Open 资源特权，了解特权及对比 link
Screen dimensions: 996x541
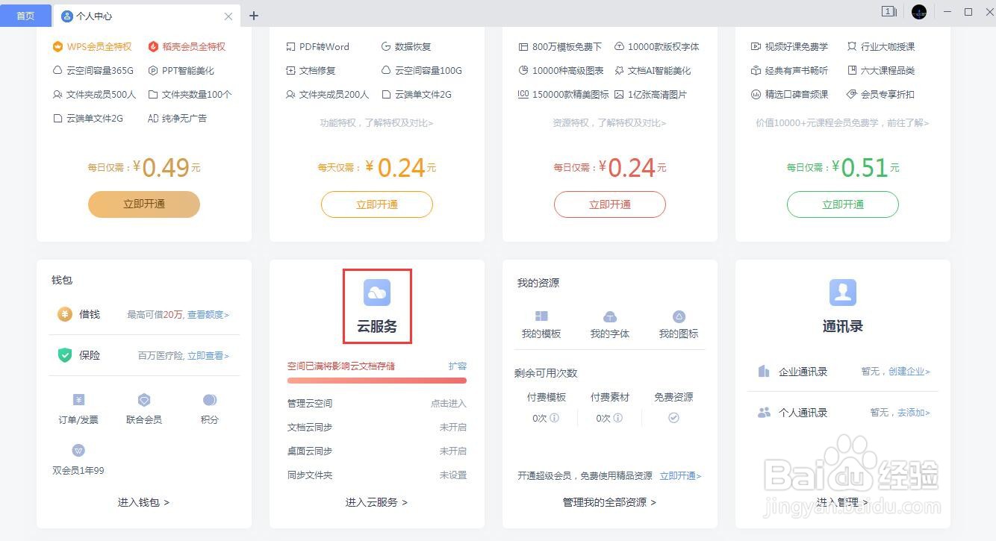pos(610,123)
